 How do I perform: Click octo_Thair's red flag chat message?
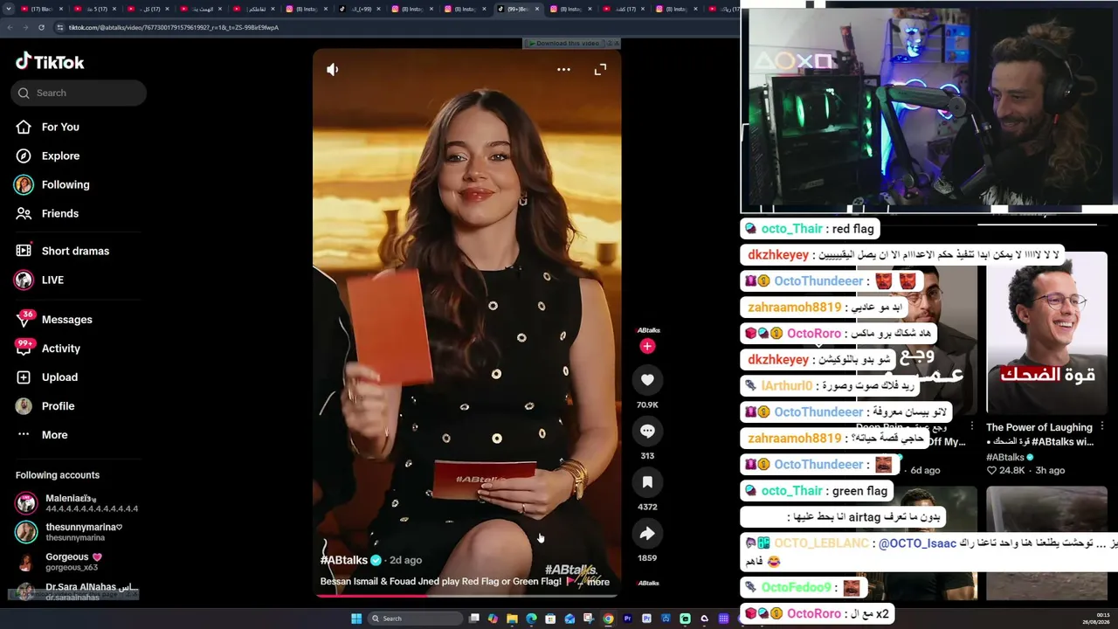tap(810, 229)
